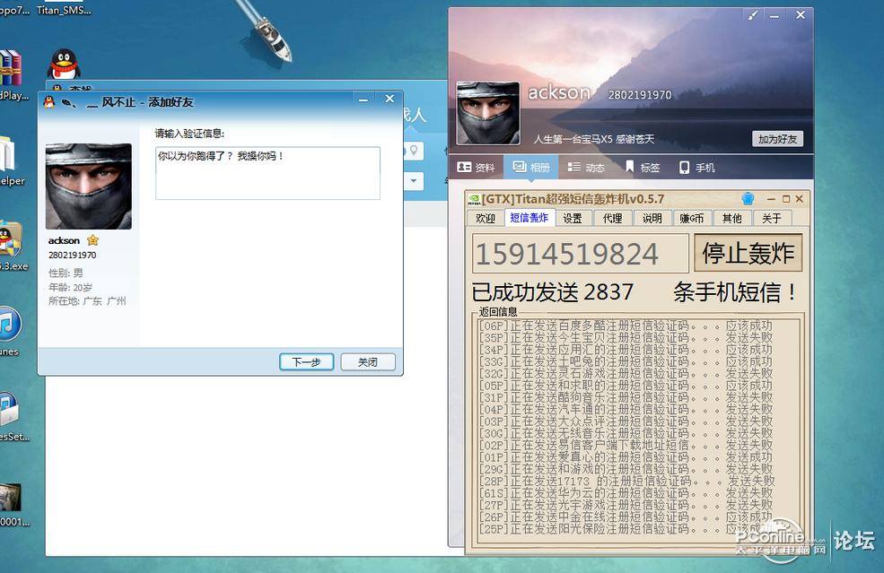Click the [35P] 今生宝贝 log line
Image resolution: width=884 pixels, height=573 pixels.
626,337
